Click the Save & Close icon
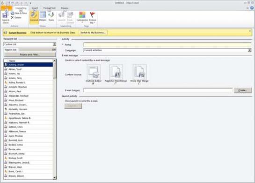The height and width of the screenshot is (183, 255). pyautogui.click(x=5, y=15)
